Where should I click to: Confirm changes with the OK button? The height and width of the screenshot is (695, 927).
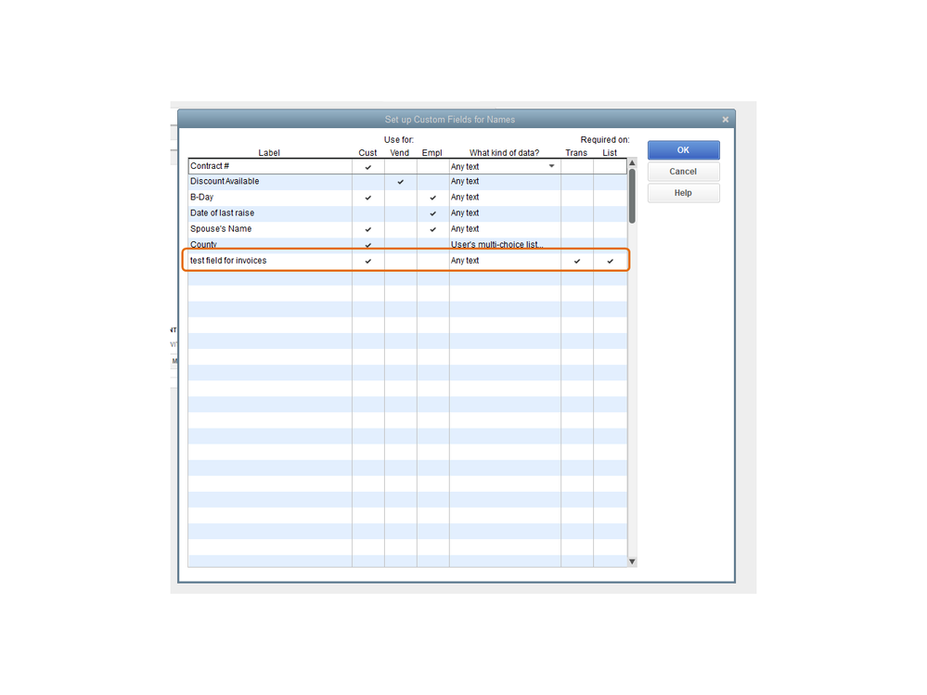tap(684, 150)
